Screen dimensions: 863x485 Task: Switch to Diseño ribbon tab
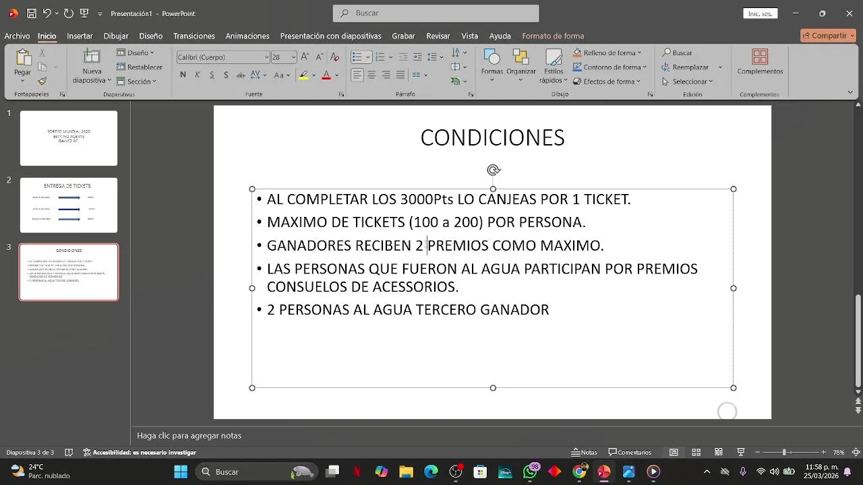[x=151, y=36]
